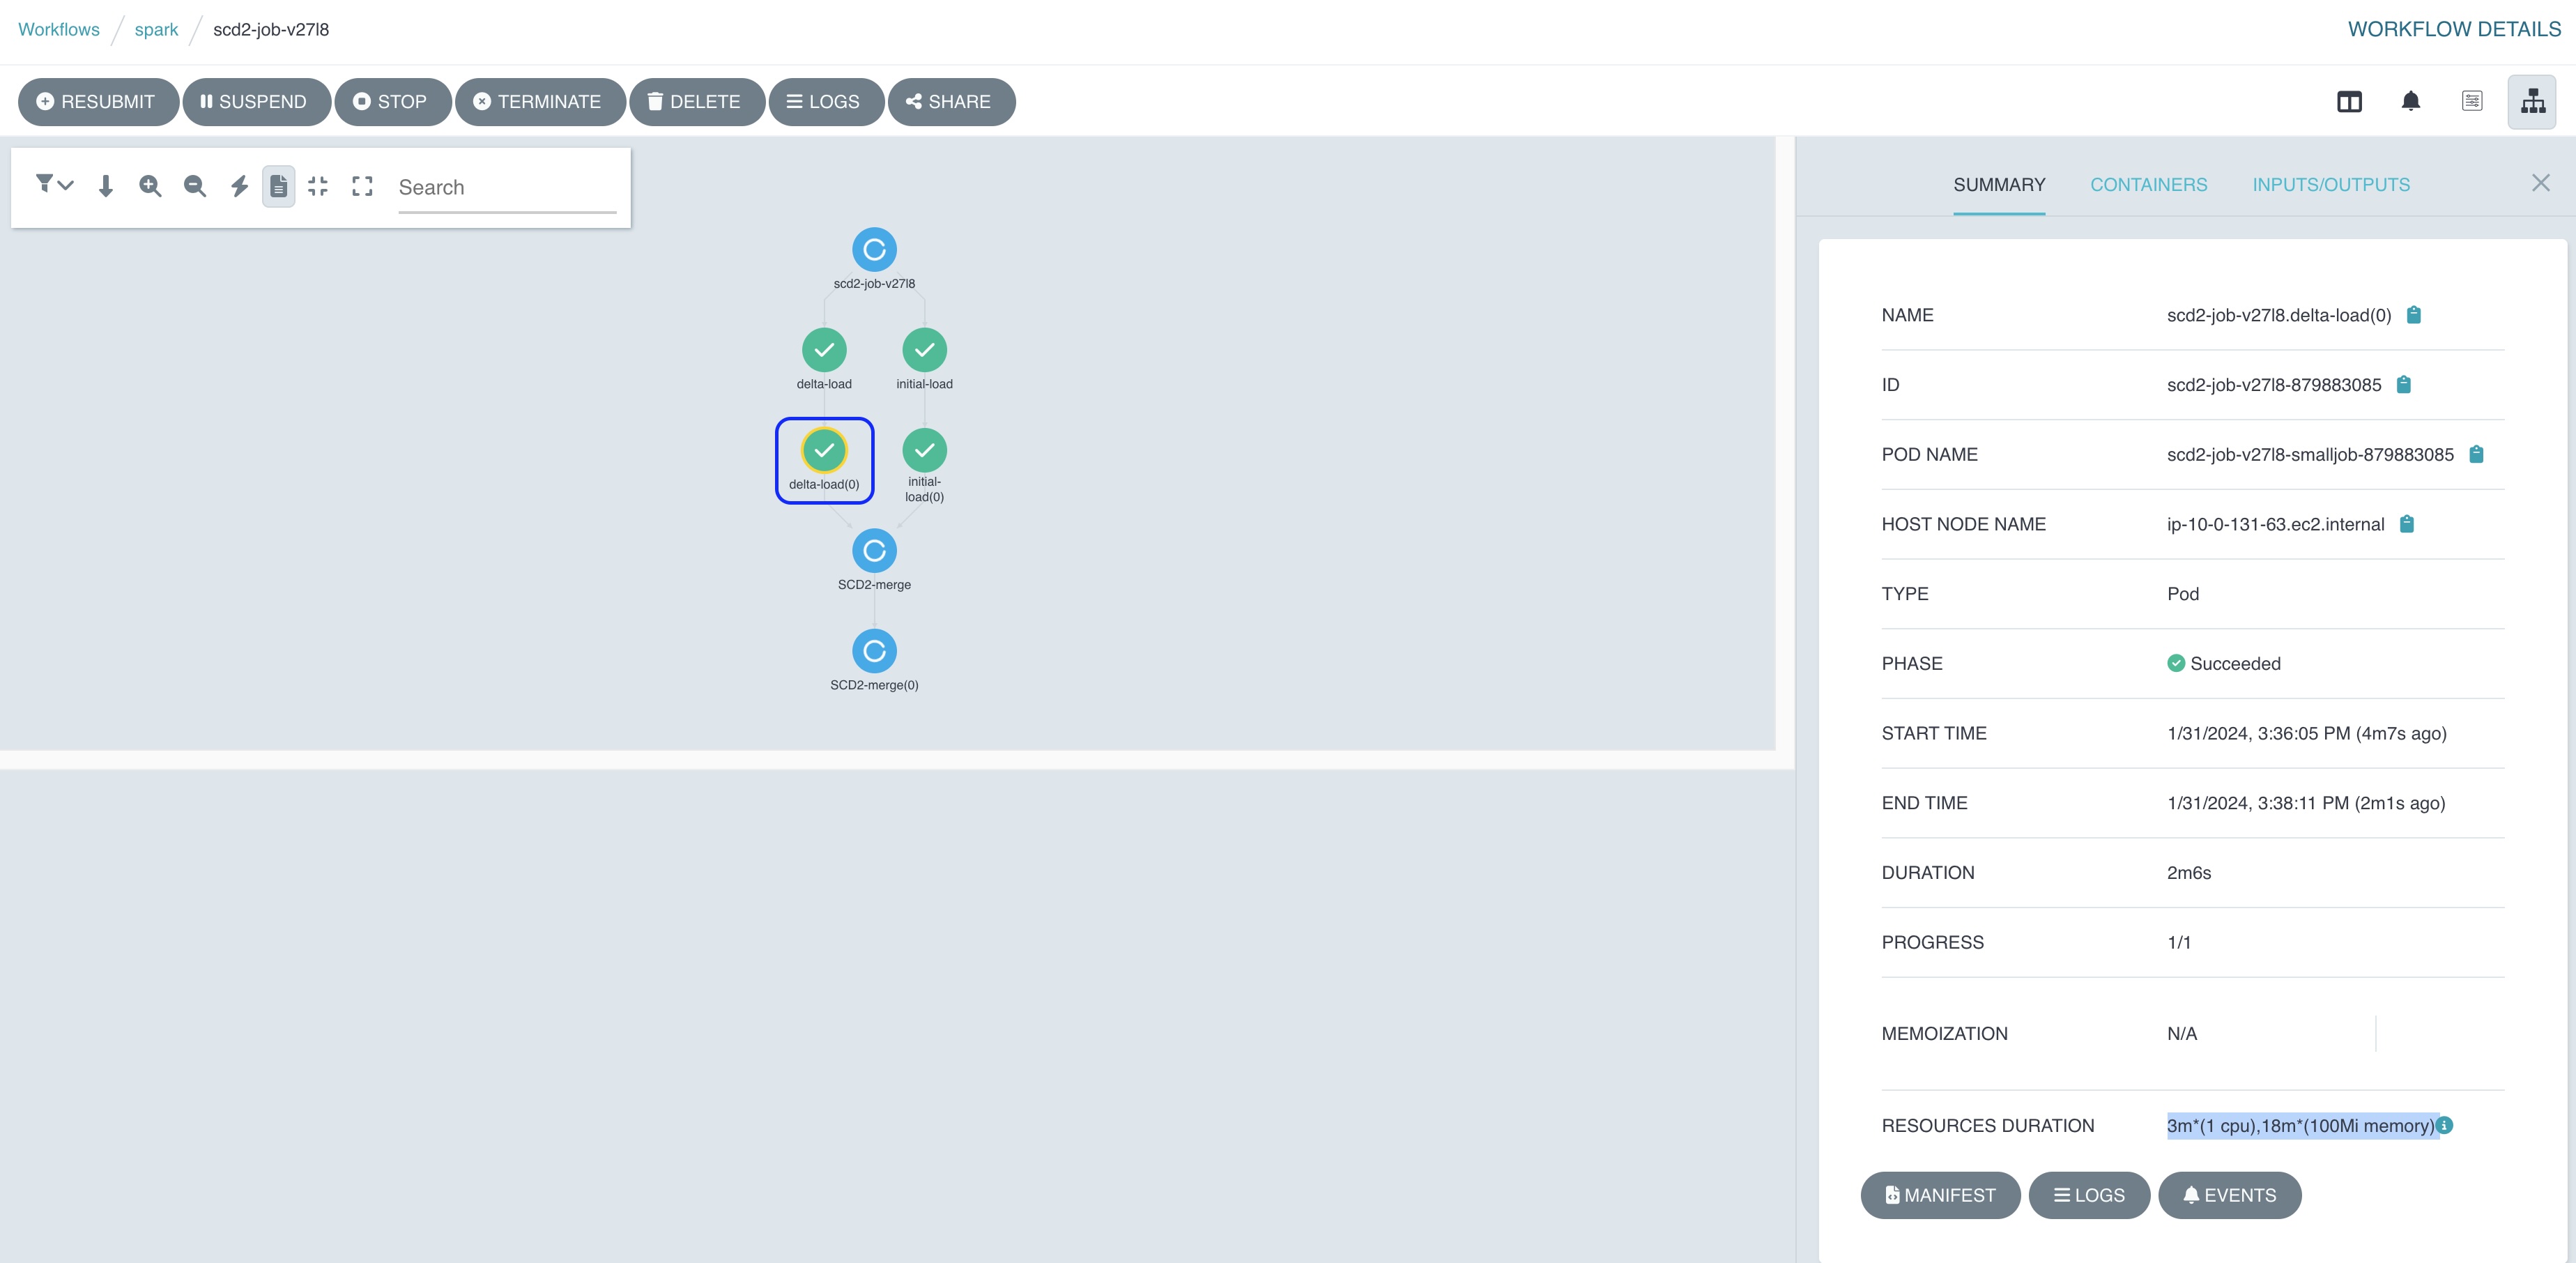Click the zoom out magnifier icon
Image resolution: width=2576 pixels, height=1263 pixels.
[194, 185]
